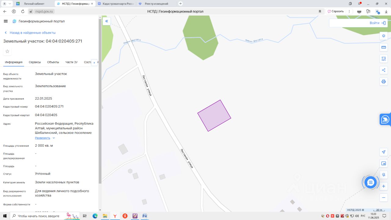Expand the full address with Развернуть
The height and width of the screenshot is (220, 391).
[x=45, y=138]
